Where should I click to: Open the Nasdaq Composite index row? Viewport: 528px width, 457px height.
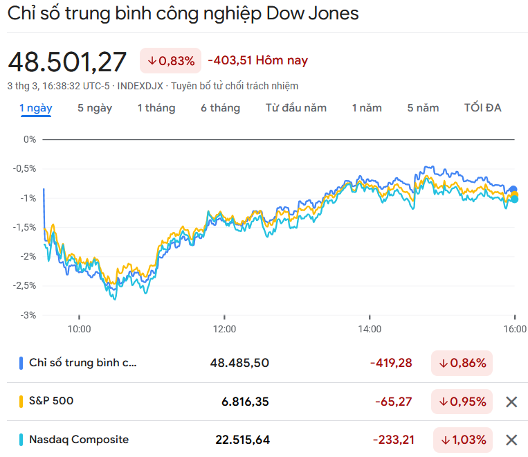pos(78,439)
